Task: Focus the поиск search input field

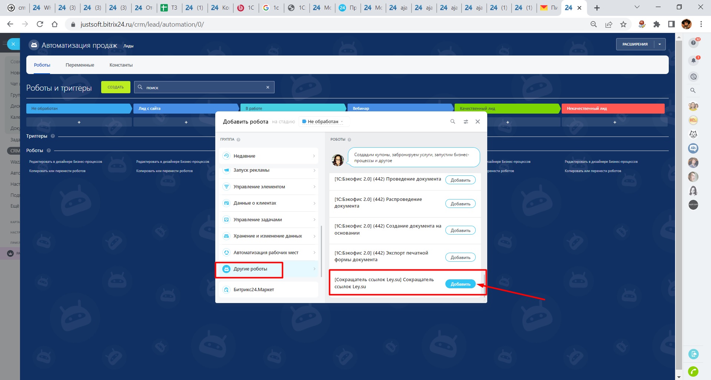Action: [x=204, y=87]
